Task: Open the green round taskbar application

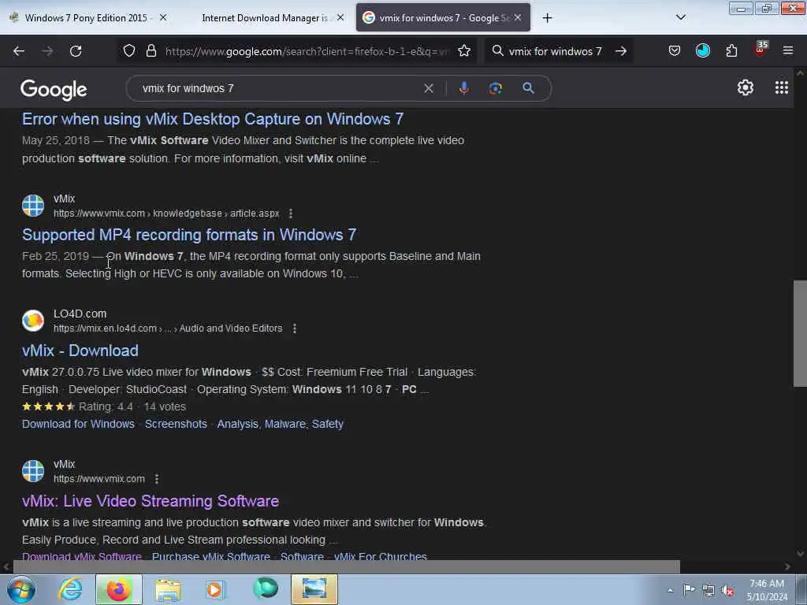Action: [265, 589]
